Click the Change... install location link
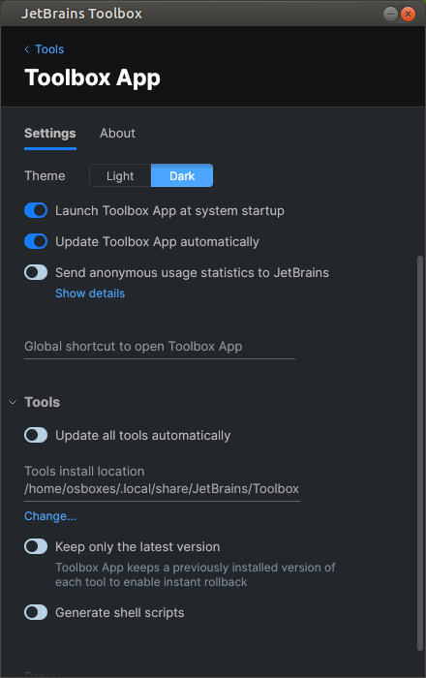 click(x=50, y=516)
